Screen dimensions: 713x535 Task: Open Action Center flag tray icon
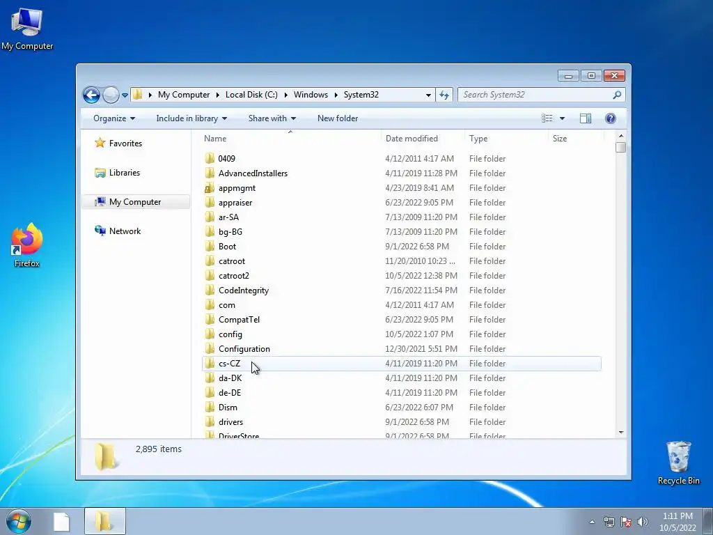626,522
